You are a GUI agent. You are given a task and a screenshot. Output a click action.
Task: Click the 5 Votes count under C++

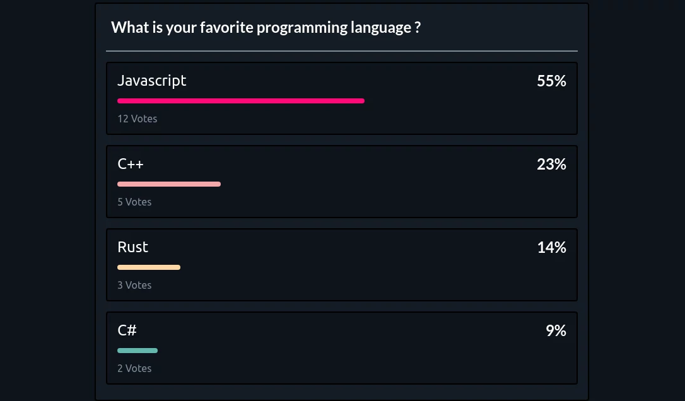click(x=134, y=202)
